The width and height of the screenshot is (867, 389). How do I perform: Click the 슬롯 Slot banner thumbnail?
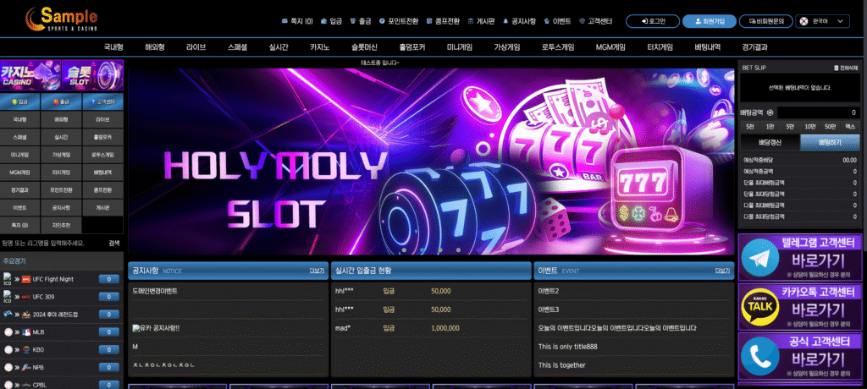coord(92,75)
